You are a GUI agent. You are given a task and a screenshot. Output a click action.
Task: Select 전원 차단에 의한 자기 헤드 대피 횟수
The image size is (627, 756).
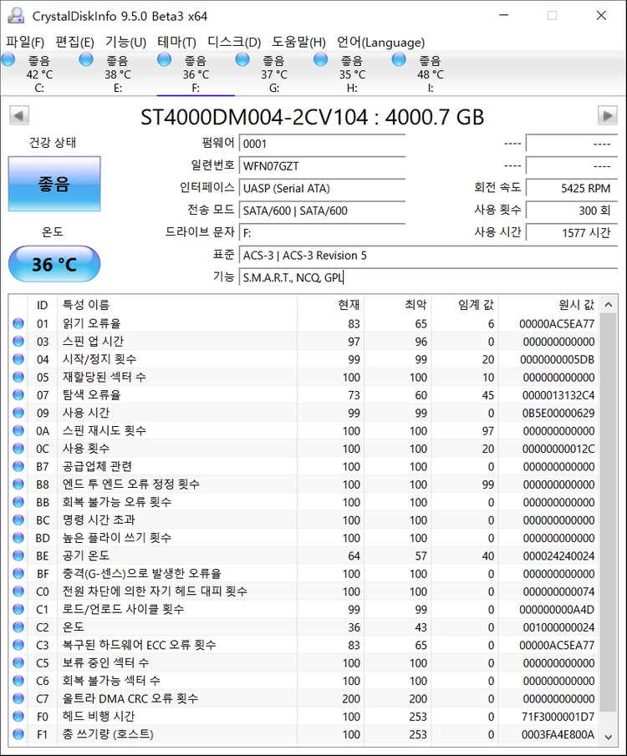click(x=155, y=591)
